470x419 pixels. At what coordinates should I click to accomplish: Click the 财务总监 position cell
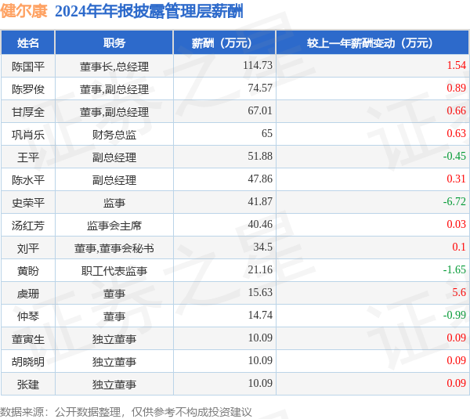click(x=114, y=135)
